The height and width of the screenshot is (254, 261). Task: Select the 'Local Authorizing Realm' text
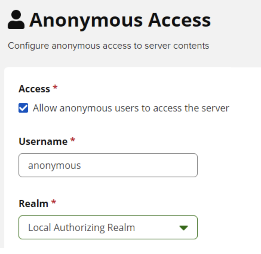point(82,227)
